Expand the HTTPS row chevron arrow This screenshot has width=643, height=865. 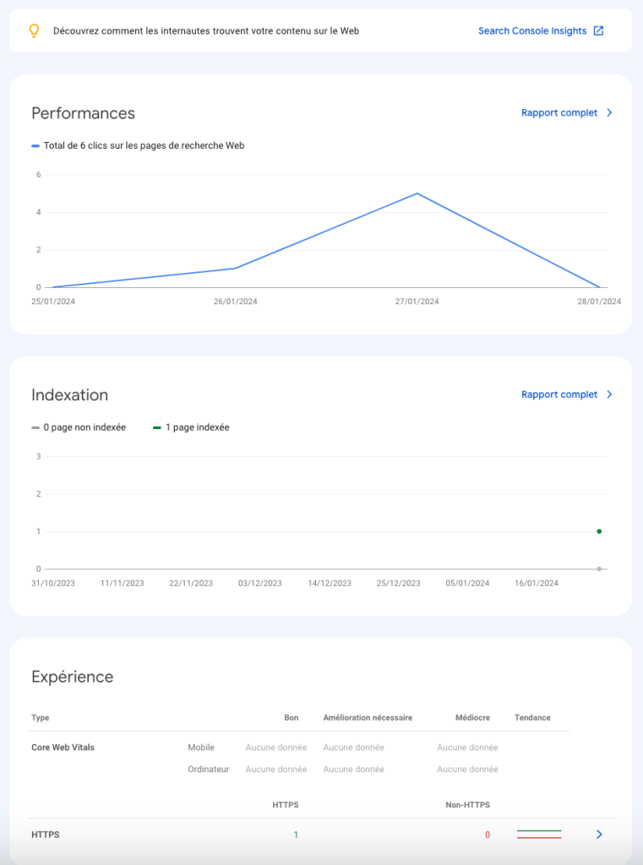(599, 835)
